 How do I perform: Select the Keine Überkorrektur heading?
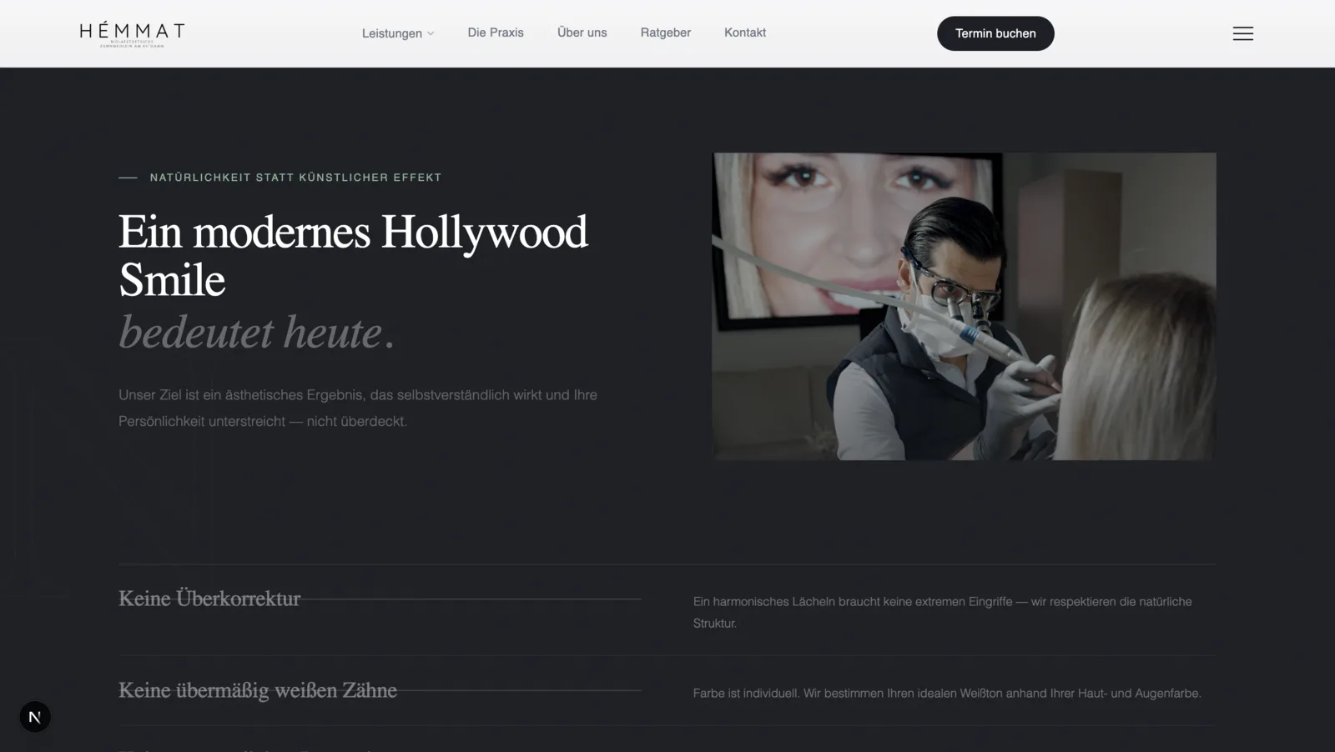click(x=209, y=599)
